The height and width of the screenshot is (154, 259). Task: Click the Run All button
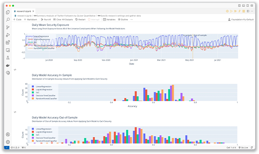tap(46, 20)
